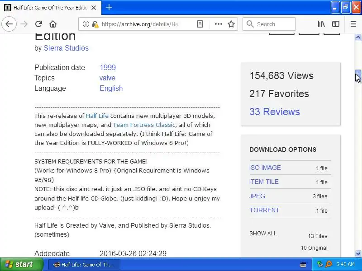Open the Windows start menu
This screenshot has height=271, width=362.
(x=21, y=264)
